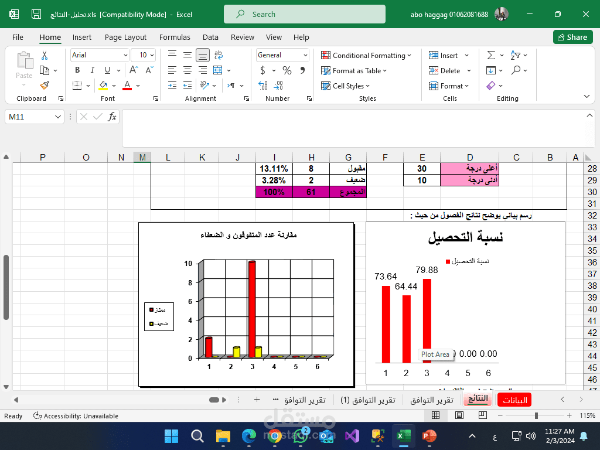The height and width of the screenshot is (450, 600).
Task: Switch to Page Layout view in status bar
Action: pyautogui.click(x=459, y=415)
